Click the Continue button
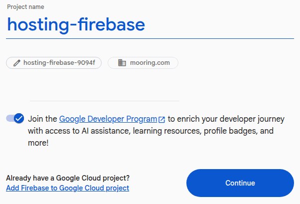Screen dimensions: 300x204 [x=240, y=183]
